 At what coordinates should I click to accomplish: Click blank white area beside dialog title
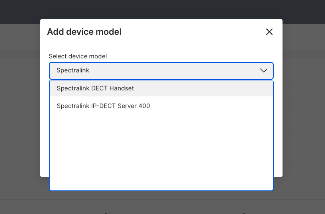(x=193, y=32)
